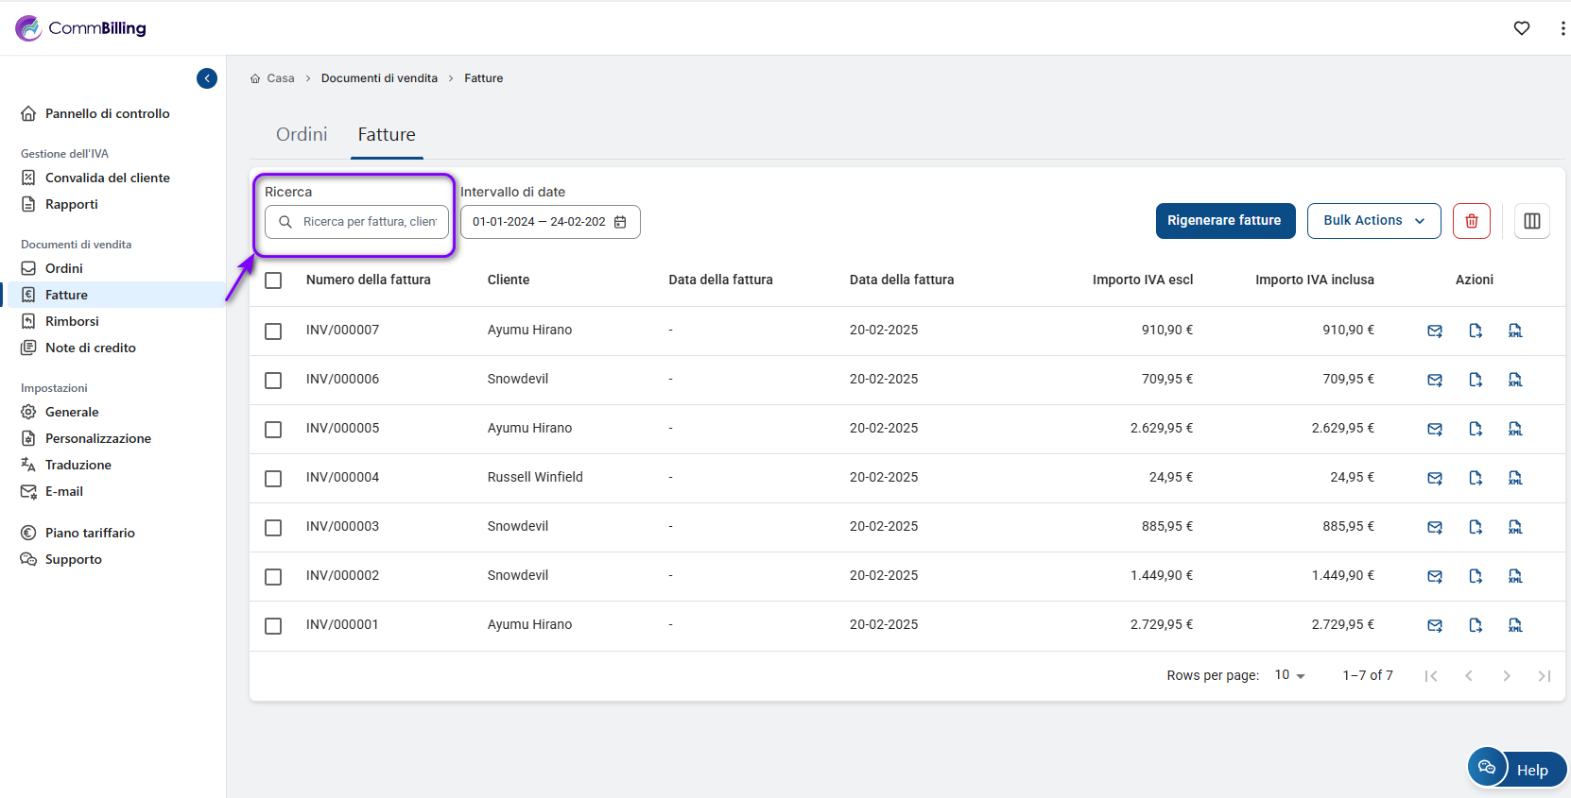This screenshot has width=1571, height=798.
Task: Open the date range picker
Action: click(549, 222)
